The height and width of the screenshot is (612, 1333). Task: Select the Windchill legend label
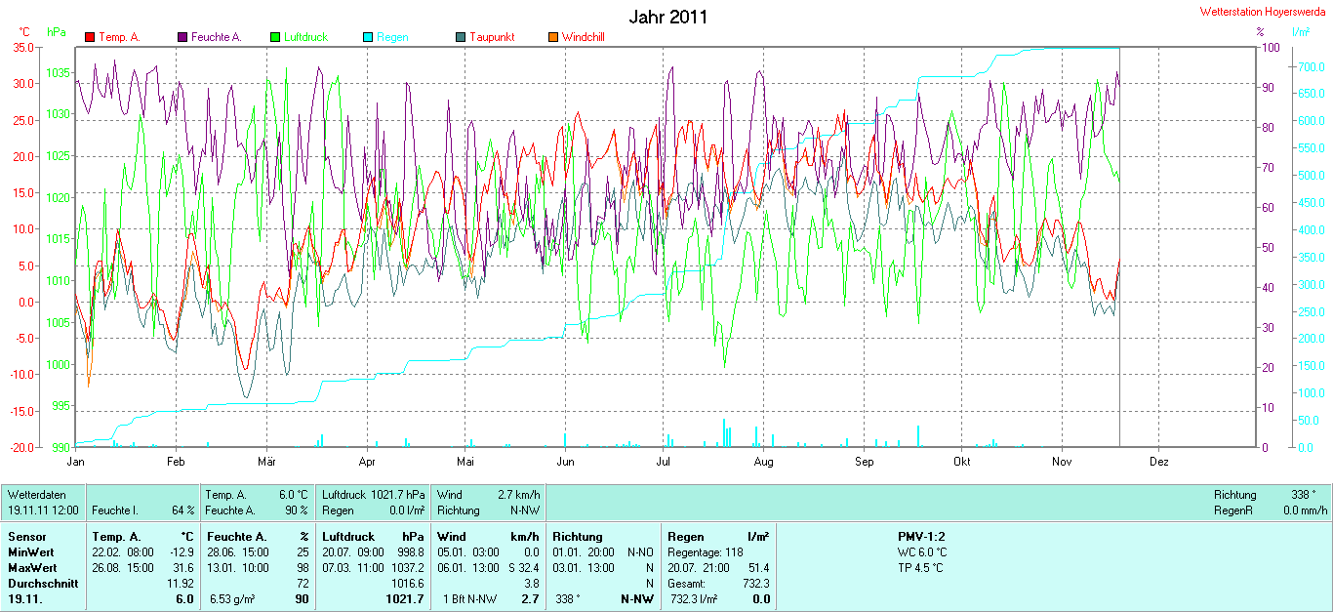tap(584, 37)
